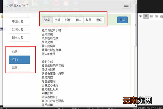This screenshot has height=109, width=163.
Task: Click generated name 蚩尤的虹吸斧
Action: coord(50,89)
